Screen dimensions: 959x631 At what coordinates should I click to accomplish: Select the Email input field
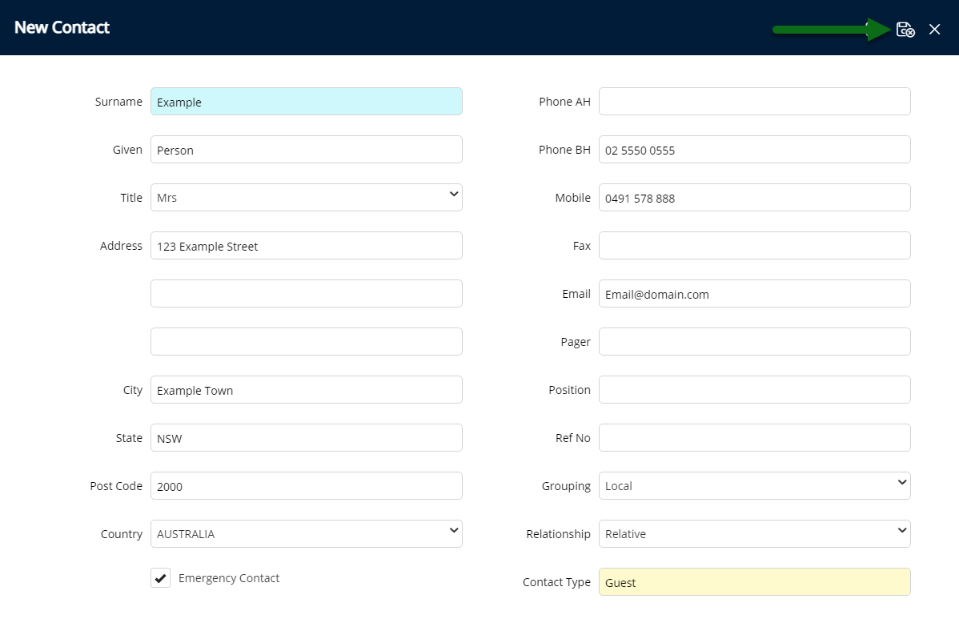[754, 294]
